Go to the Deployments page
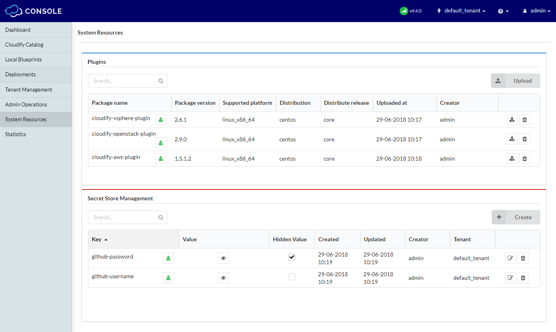Viewport: 556px width, 332px height. (36, 74)
